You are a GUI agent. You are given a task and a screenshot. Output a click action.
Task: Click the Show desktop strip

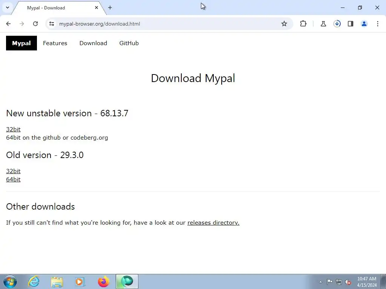coord(383,281)
